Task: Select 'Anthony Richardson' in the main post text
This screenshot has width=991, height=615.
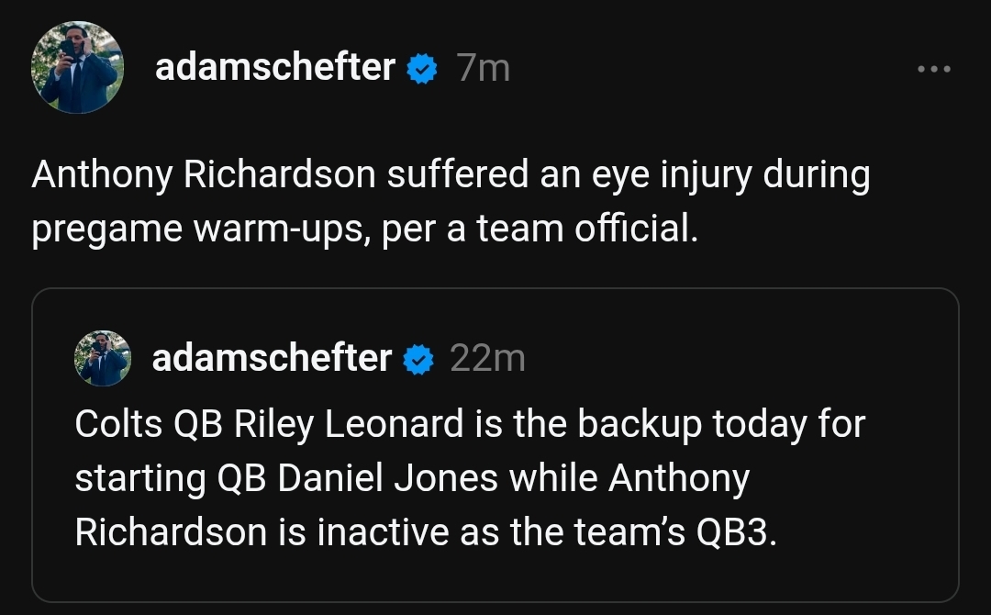Action: [x=204, y=175]
